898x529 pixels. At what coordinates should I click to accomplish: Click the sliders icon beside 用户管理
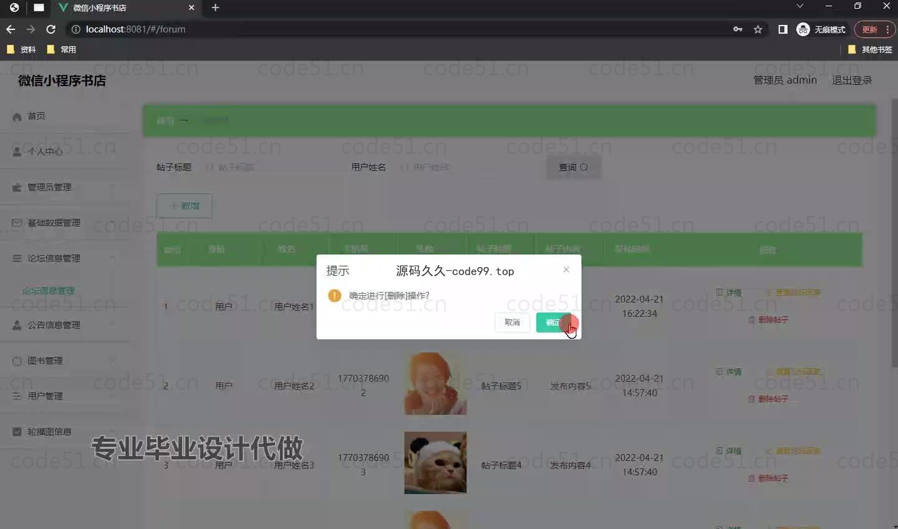[x=17, y=396]
